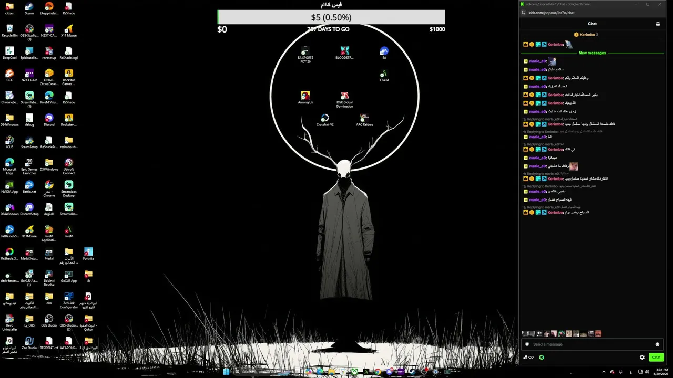673x378 pixels.
Task: Click in the Send a message field
Action: [592, 344]
